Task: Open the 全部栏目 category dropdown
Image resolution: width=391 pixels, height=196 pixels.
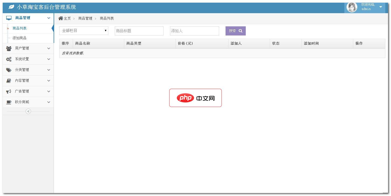Action: click(x=84, y=31)
